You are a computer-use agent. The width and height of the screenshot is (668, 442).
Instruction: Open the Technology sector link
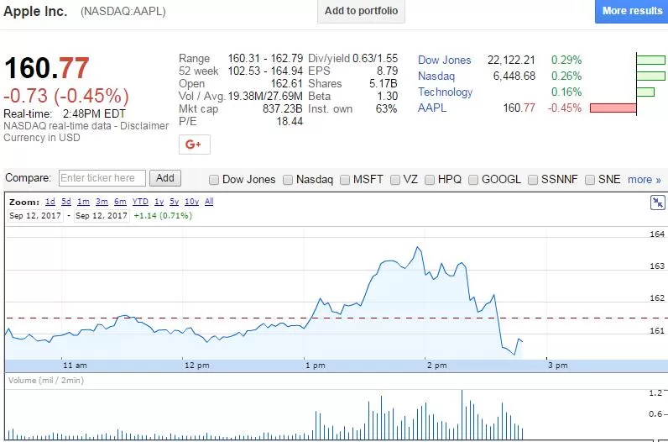click(445, 92)
